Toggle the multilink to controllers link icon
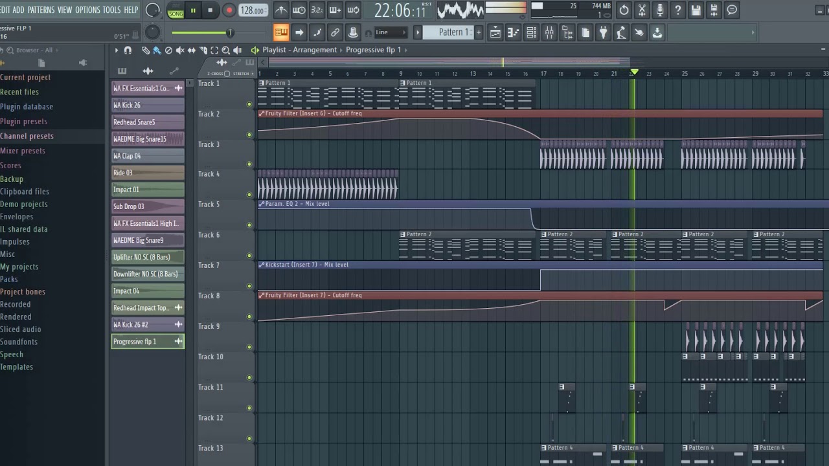Image resolution: width=829 pixels, height=466 pixels. click(x=335, y=32)
